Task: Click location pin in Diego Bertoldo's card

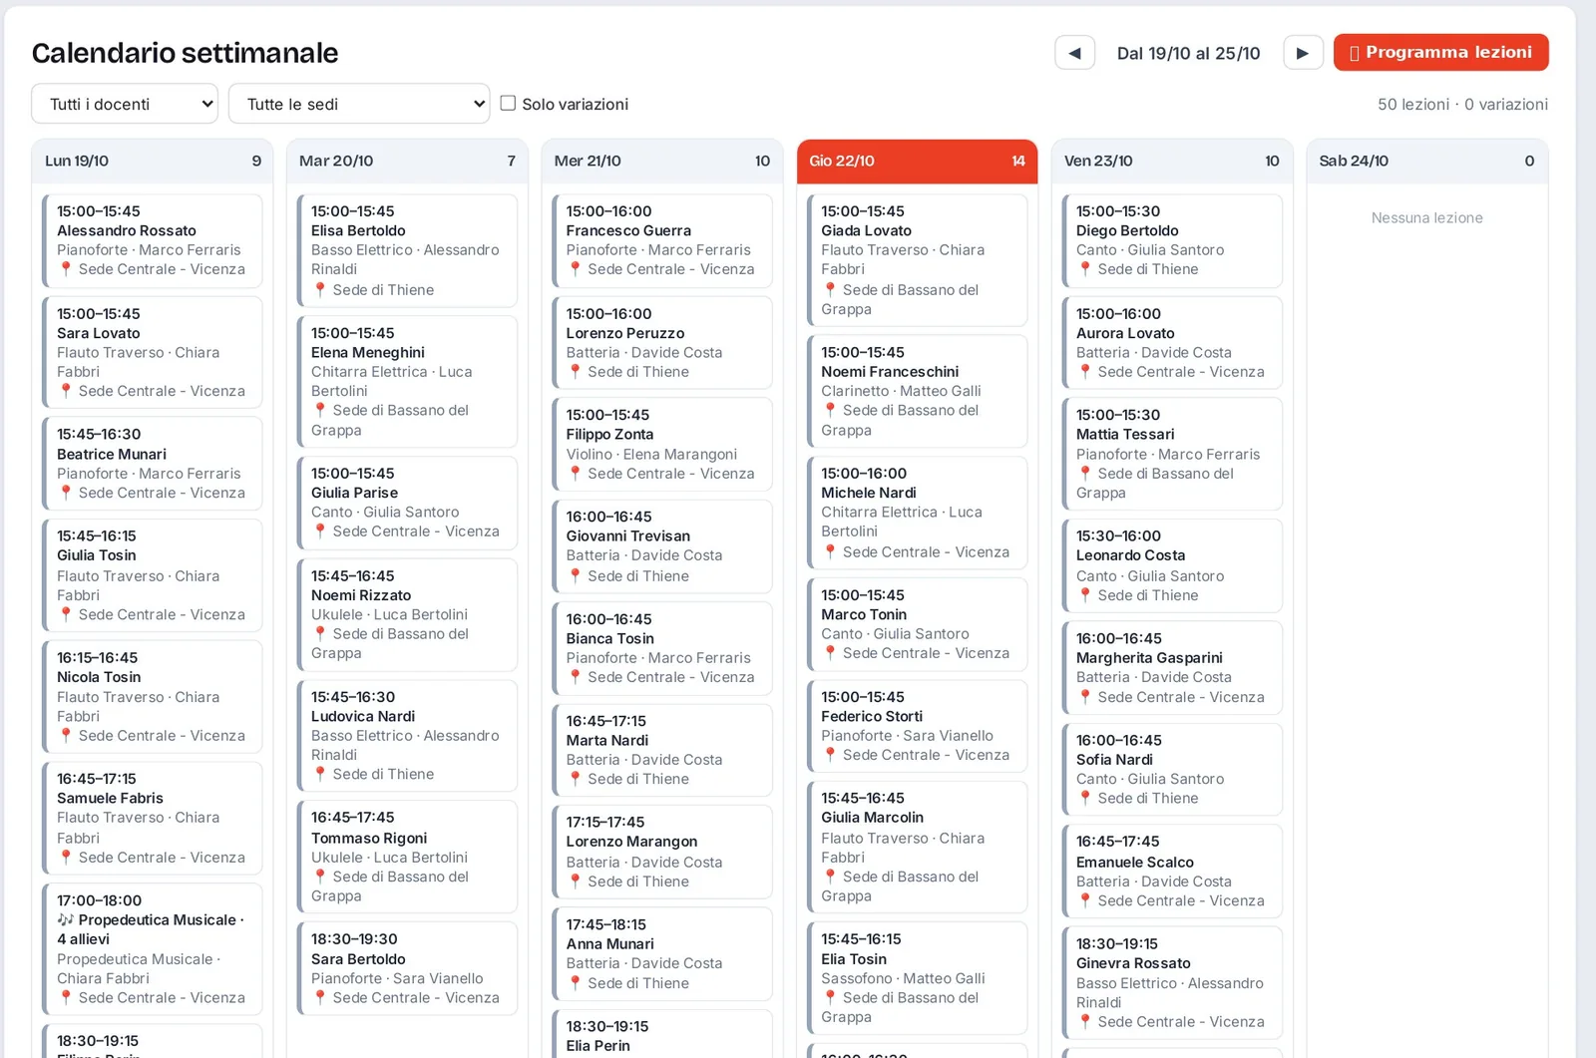Action: [x=1085, y=269]
